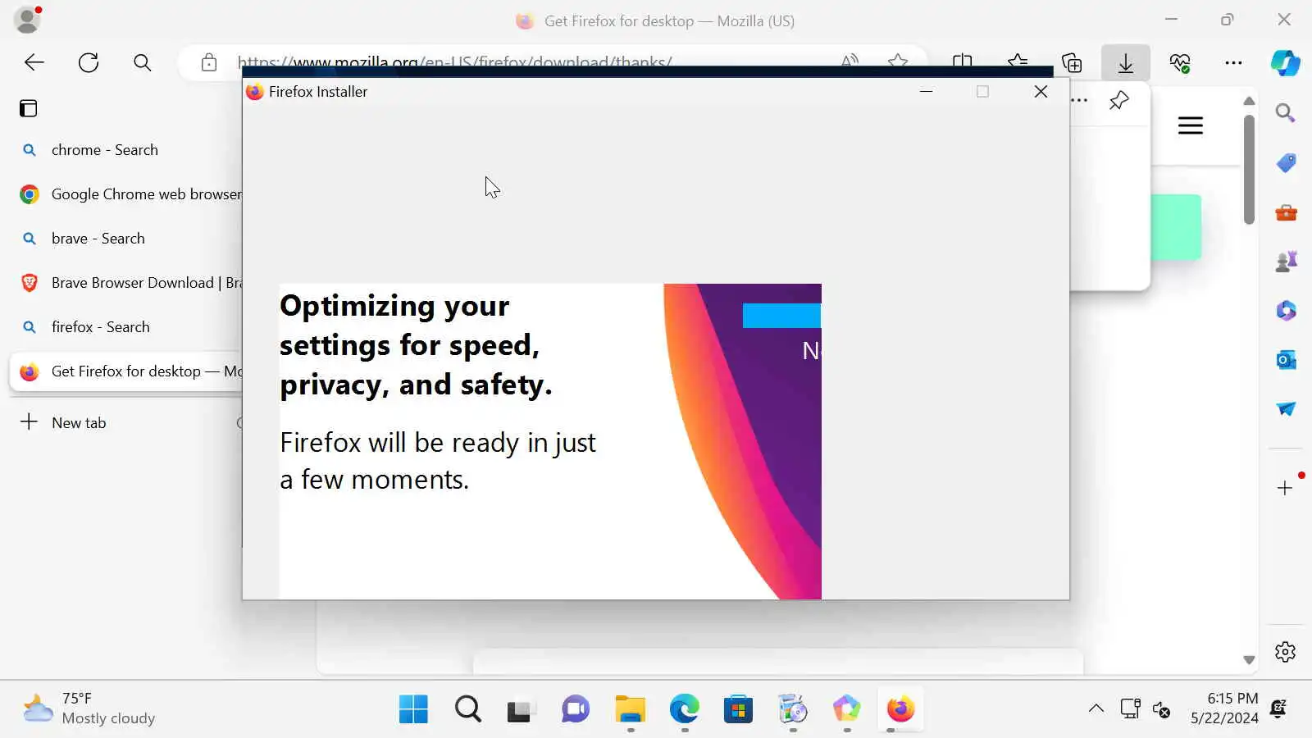
Task: Launch Copilot from the Edge toolbar
Action: pos(1285,62)
